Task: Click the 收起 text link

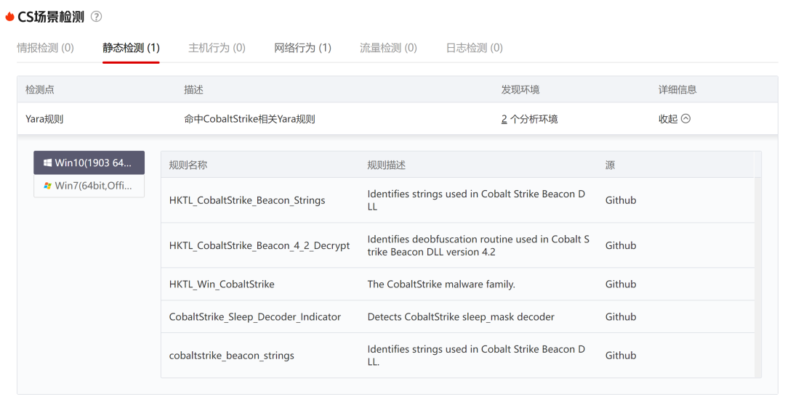Action: (668, 119)
